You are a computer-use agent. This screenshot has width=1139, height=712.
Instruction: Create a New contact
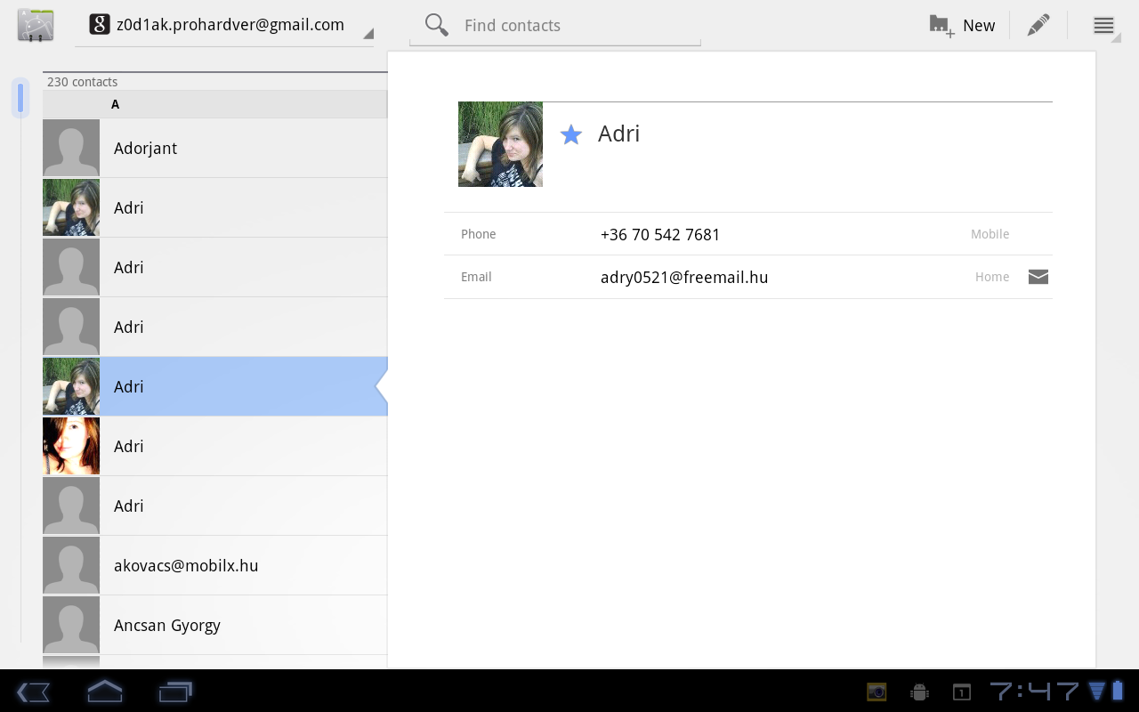[962, 26]
